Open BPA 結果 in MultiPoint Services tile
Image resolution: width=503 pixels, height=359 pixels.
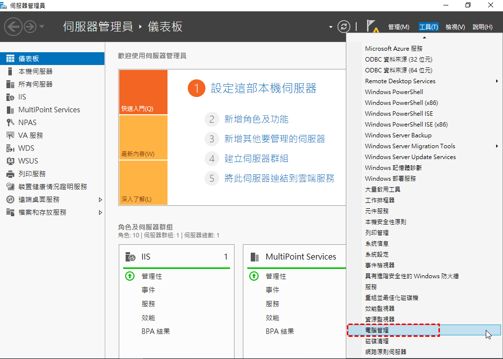coord(280,331)
